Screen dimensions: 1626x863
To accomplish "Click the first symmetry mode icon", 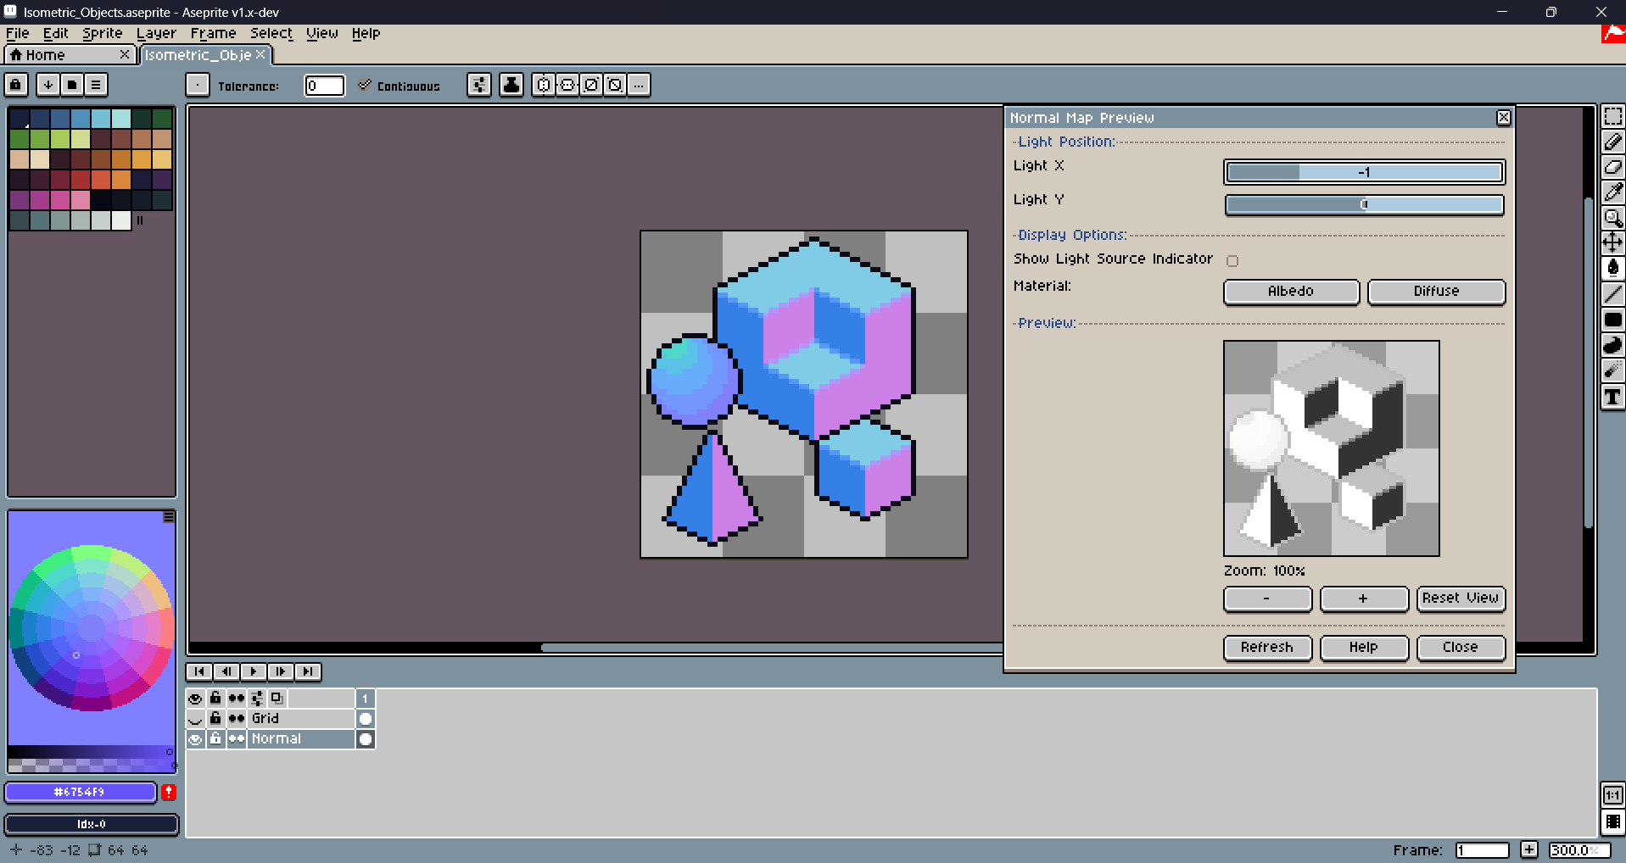I will [544, 85].
